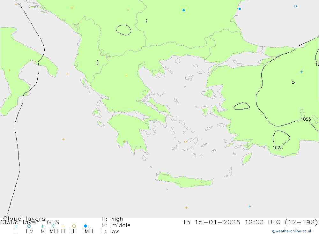Viewport: 319px width, 234px height.
Task: Click the blue plus L legend symbol
Action: [x=16, y=226]
